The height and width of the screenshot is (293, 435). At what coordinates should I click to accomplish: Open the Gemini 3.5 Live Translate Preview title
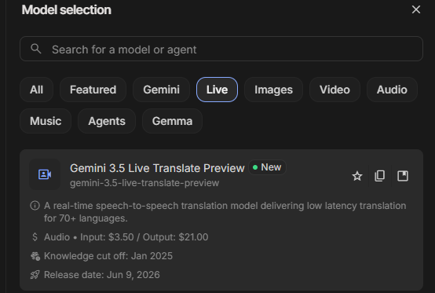[x=157, y=168]
